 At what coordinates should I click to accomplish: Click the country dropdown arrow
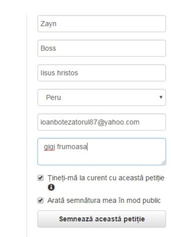click(161, 97)
